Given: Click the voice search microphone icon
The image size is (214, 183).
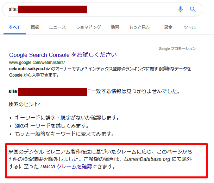Looking at the screenshot, I should pos(180,9).
